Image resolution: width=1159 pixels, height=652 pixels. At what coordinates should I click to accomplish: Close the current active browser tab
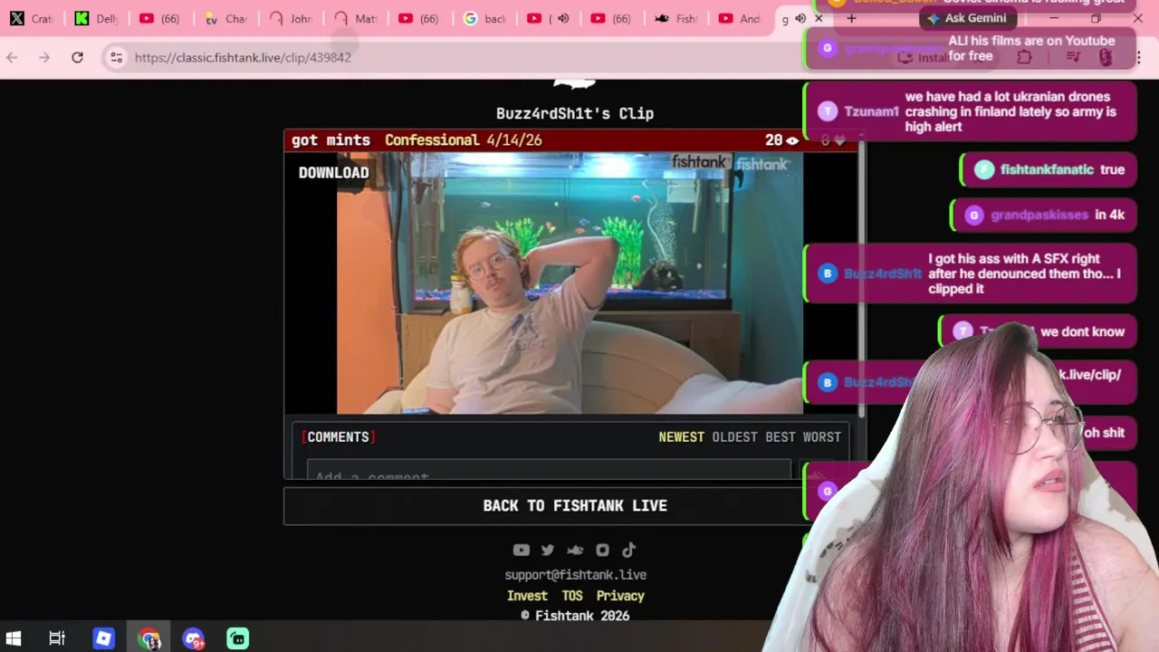[819, 18]
